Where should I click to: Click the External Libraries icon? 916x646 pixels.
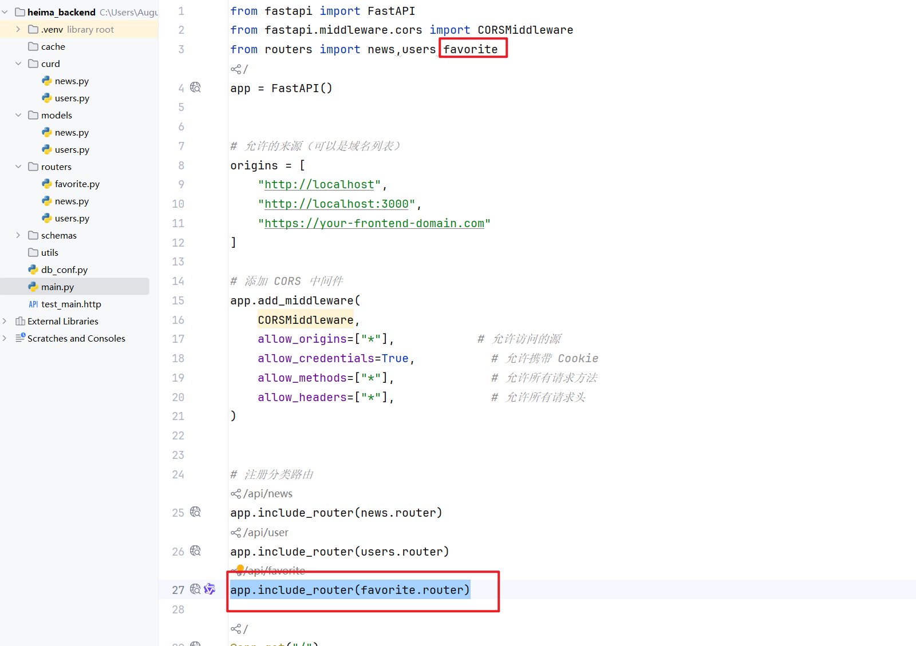20,322
